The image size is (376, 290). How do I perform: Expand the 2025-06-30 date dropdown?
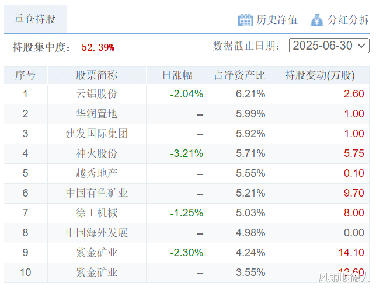click(329, 46)
